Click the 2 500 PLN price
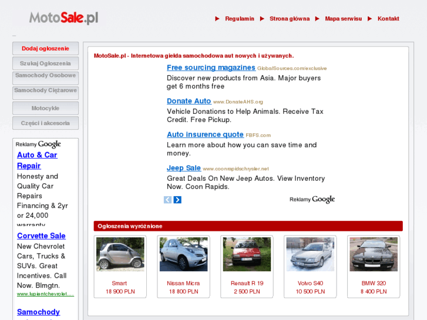Screen dimensions: 427x320 coord(247,292)
